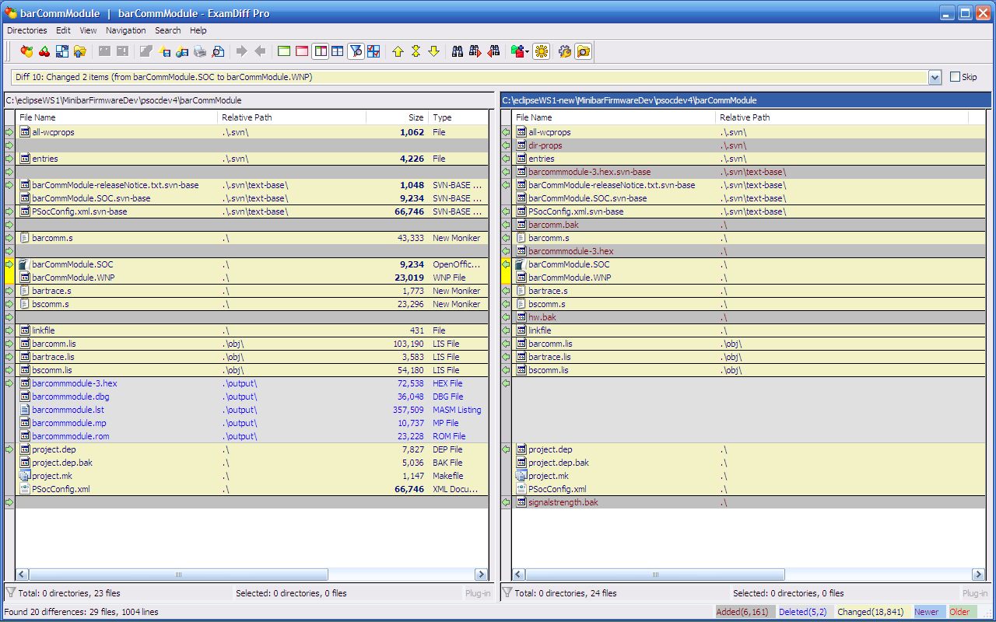Toggle the vertical split view button
The height and width of the screenshot is (622, 996).
(x=320, y=51)
